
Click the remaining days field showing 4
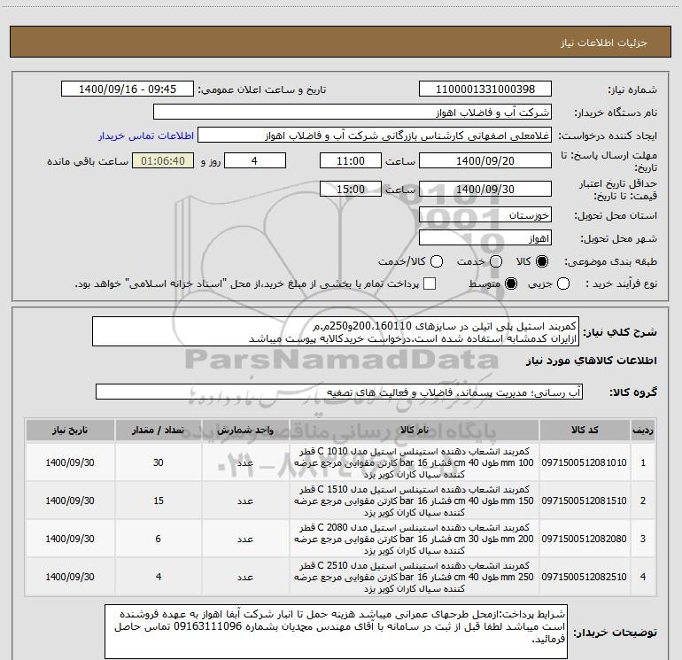click(254, 160)
